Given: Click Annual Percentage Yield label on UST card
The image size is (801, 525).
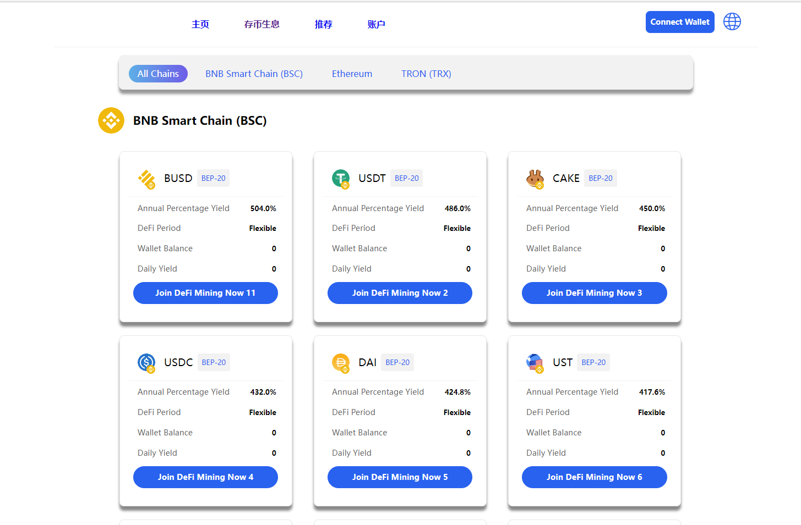Looking at the screenshot, I should (572, 392).
